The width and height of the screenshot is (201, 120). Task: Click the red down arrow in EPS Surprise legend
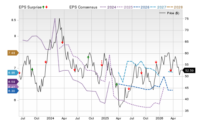point(46,7)
